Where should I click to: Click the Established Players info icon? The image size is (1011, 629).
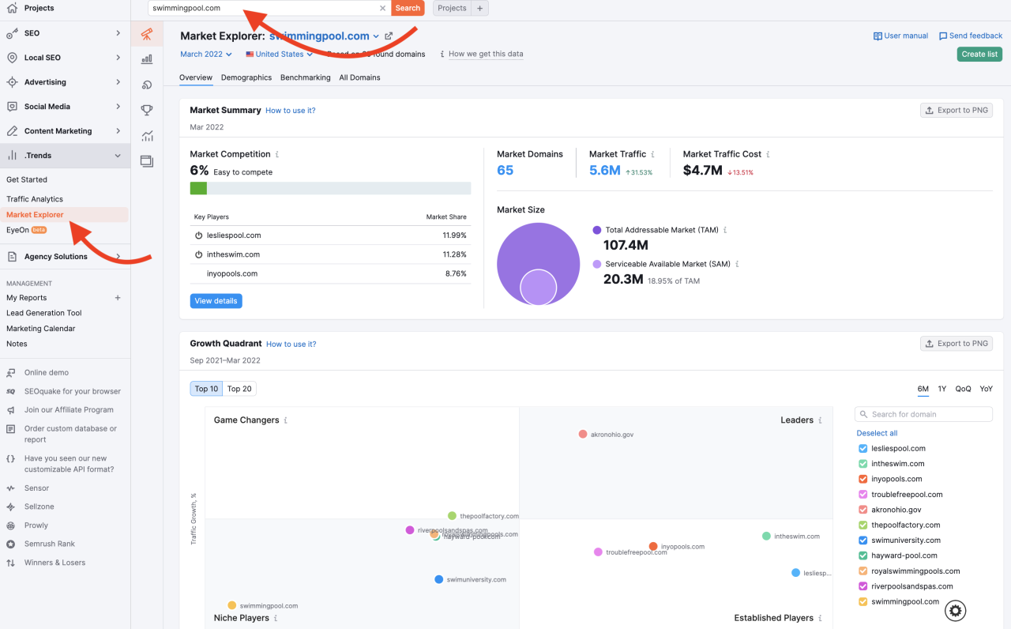click(x=821, y=618)
